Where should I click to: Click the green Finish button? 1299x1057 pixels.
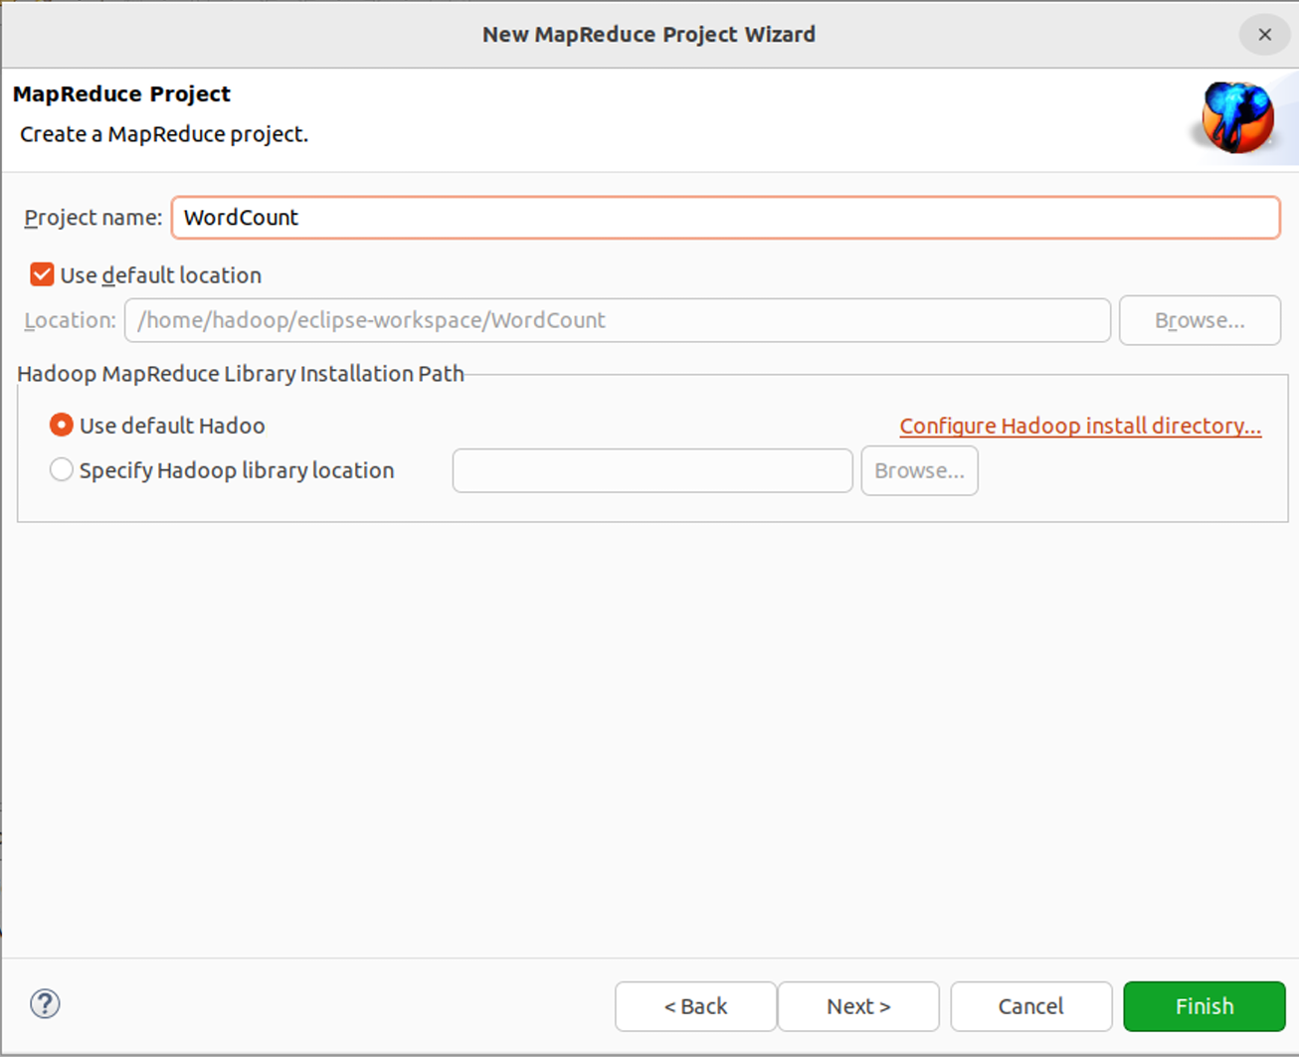coord(1204,1006)
